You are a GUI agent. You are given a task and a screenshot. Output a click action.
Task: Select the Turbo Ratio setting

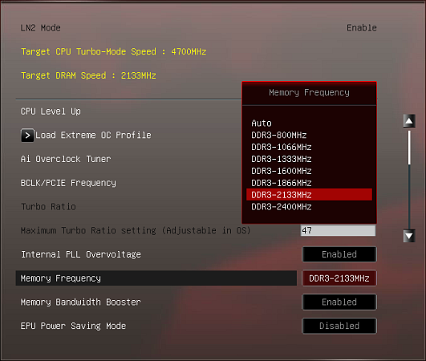48,207
